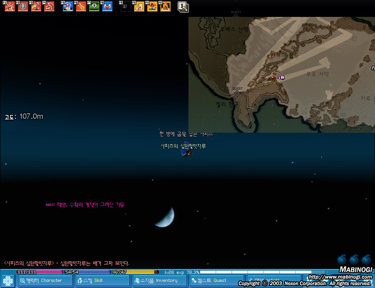
Task: Open the Skill window tab
Action: [102, 280]
